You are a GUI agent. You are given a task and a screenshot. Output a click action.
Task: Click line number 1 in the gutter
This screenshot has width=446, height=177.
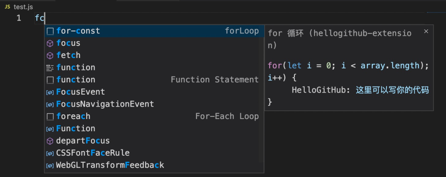coord(19,18)
